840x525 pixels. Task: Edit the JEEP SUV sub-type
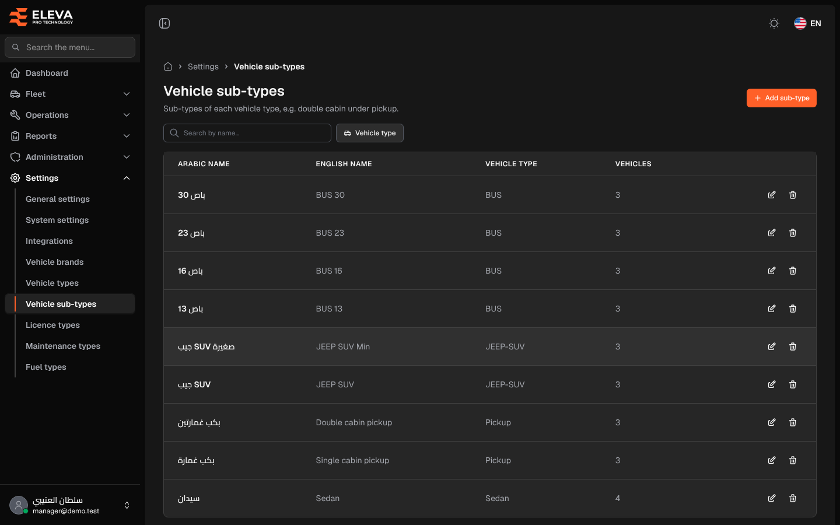772,384
